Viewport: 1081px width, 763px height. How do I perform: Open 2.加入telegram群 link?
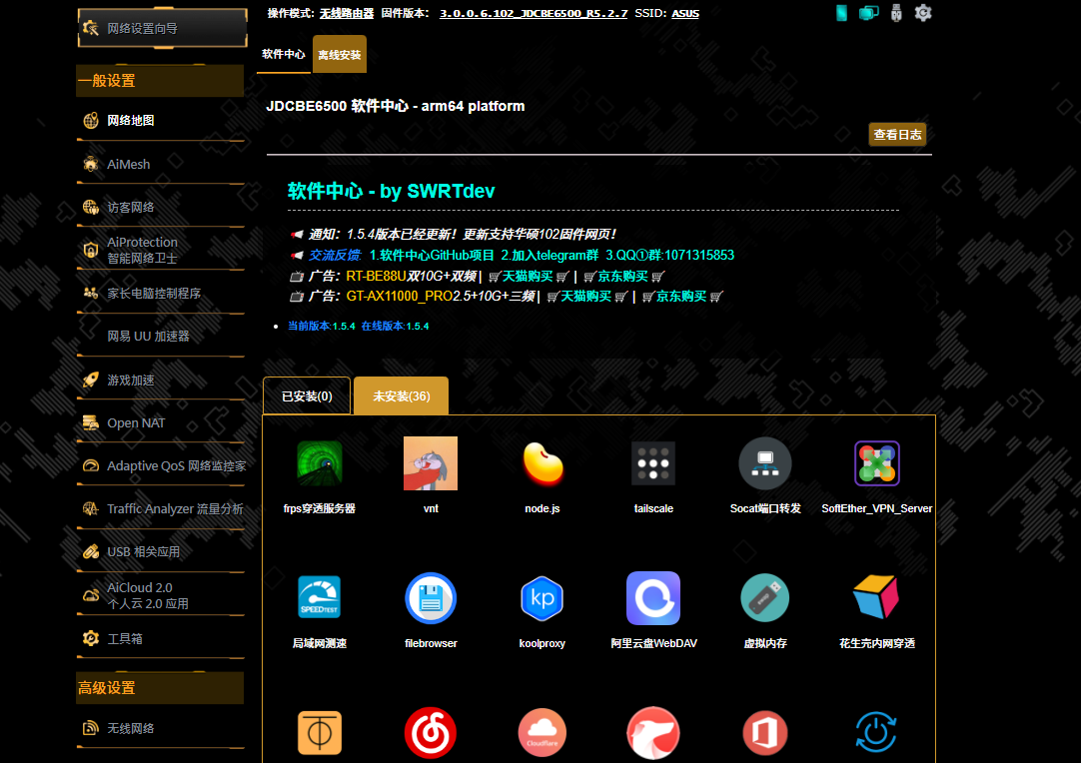click(x=549, y=255)
